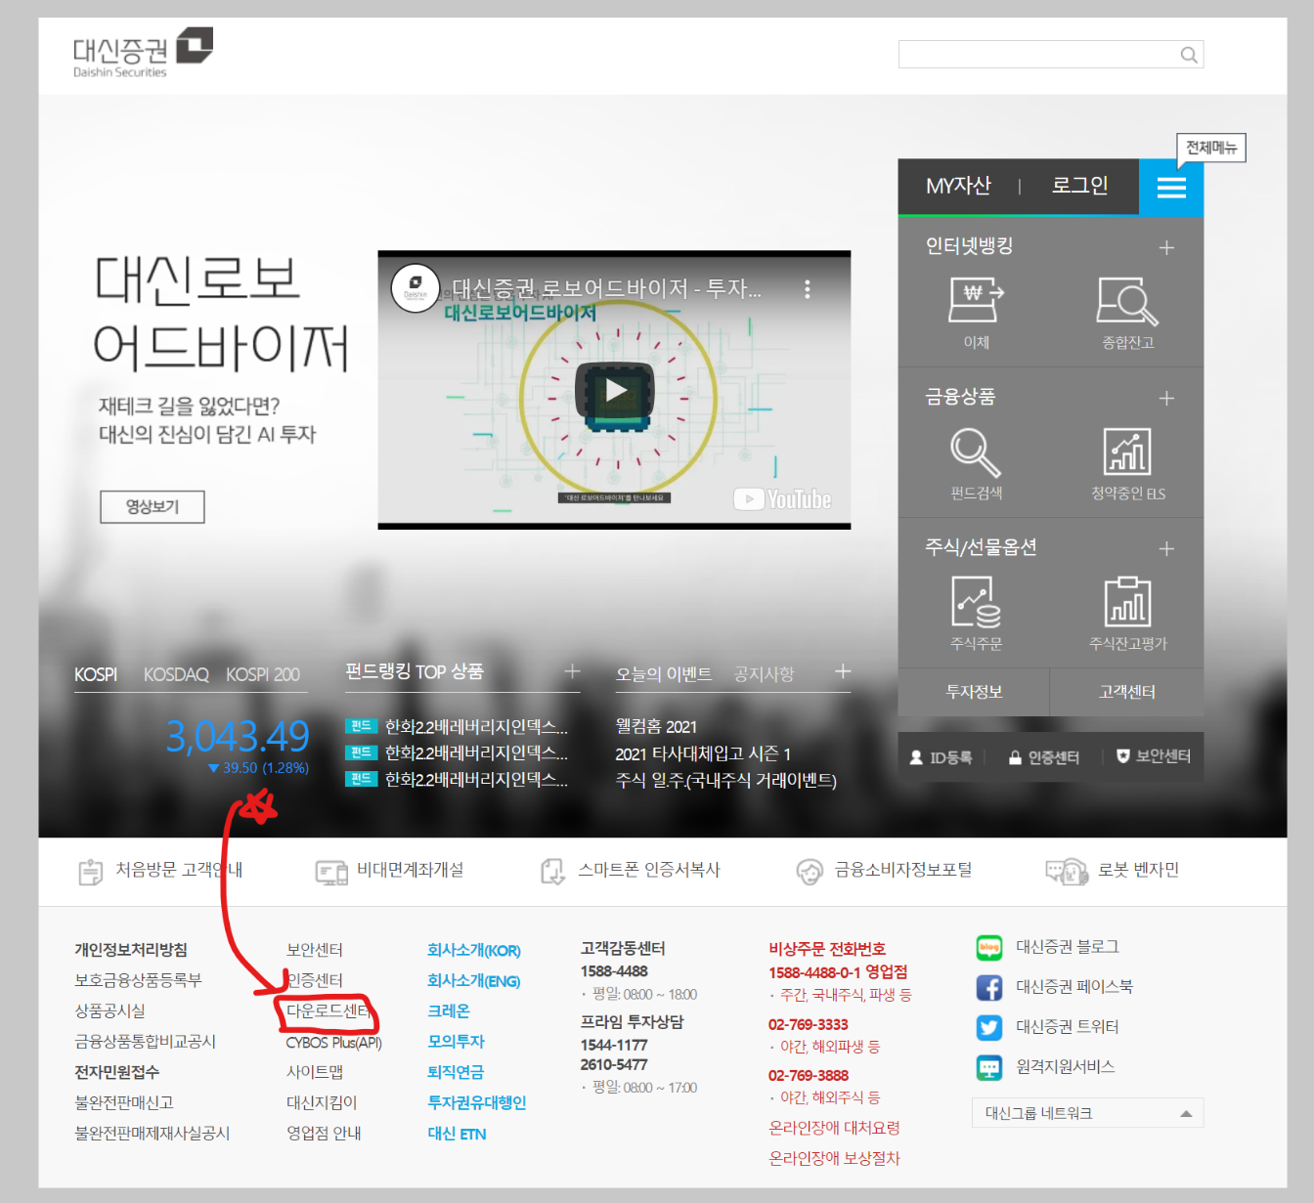
Task: Open 처음방문 고객안내 quick link
Action: 160,871
